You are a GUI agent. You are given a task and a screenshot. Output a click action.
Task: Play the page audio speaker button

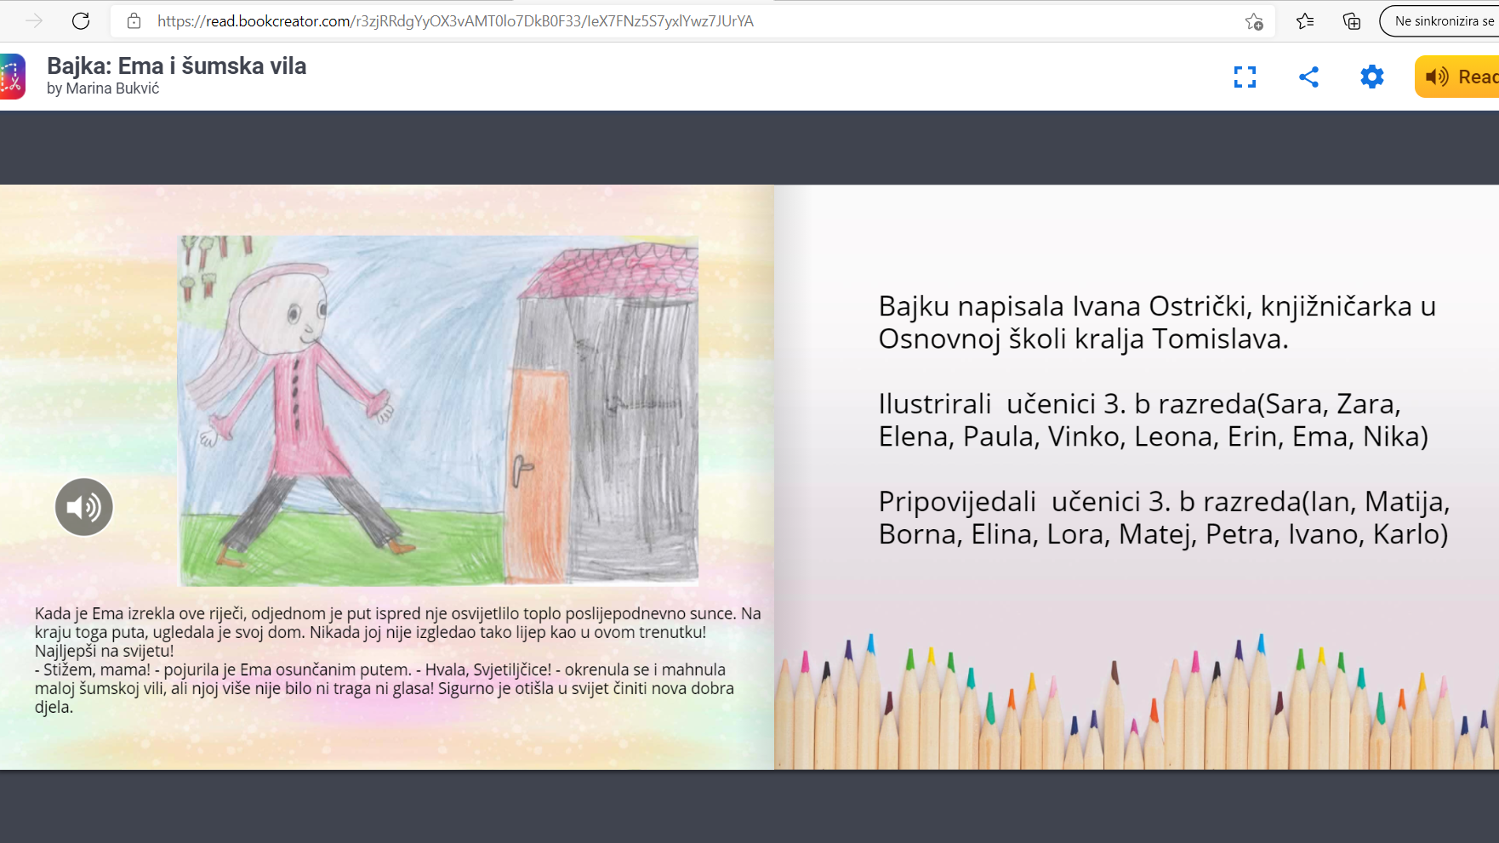pos(84,507)
